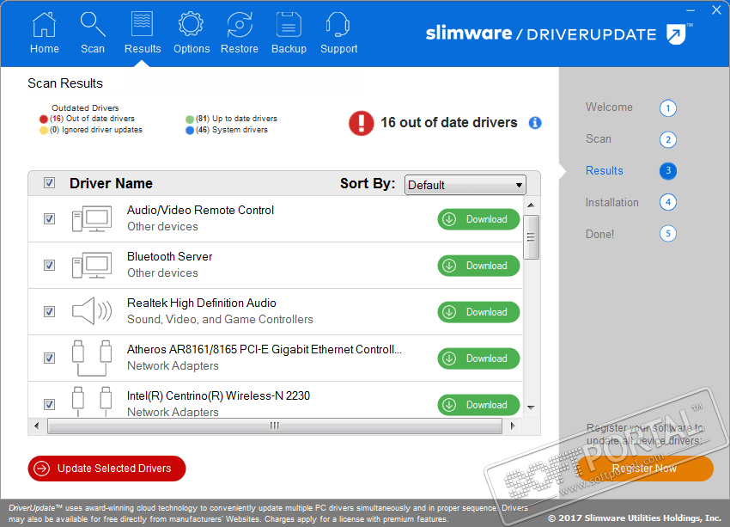The image size is (730, 527).
Task: Select the Results page icon
Action: (x=142, y=24)
